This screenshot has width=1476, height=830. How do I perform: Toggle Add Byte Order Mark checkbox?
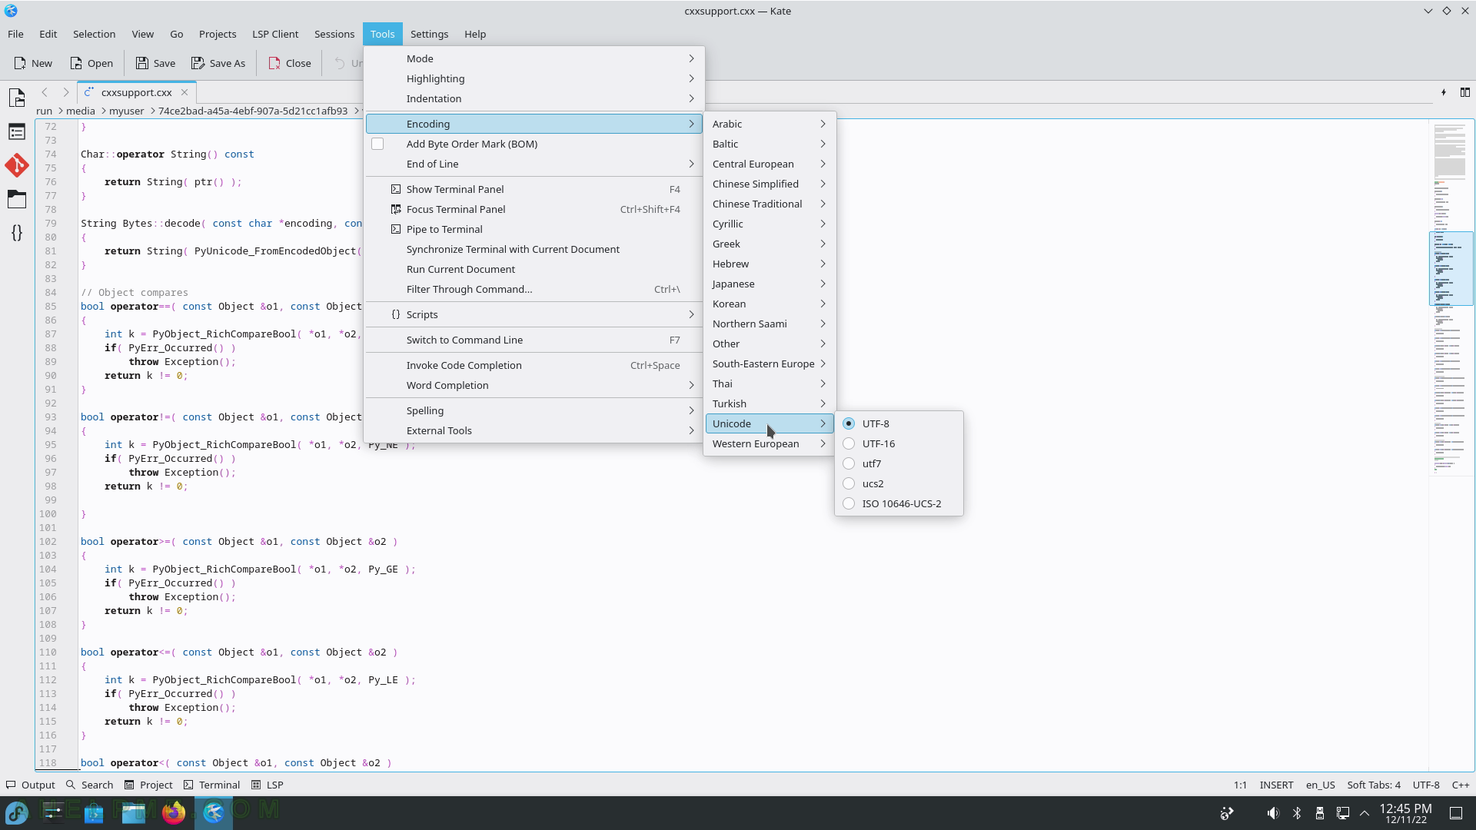[377, 144]
